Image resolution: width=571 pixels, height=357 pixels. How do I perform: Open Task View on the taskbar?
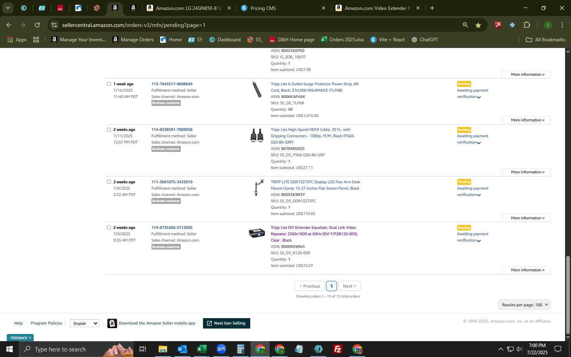(x=143, y=349)
